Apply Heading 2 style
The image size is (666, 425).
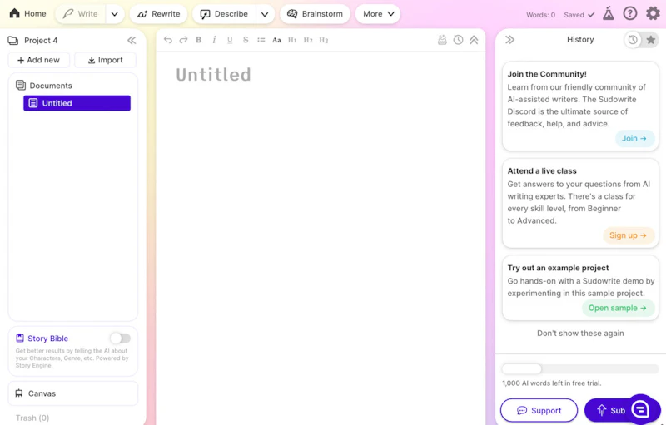[308, 40]
